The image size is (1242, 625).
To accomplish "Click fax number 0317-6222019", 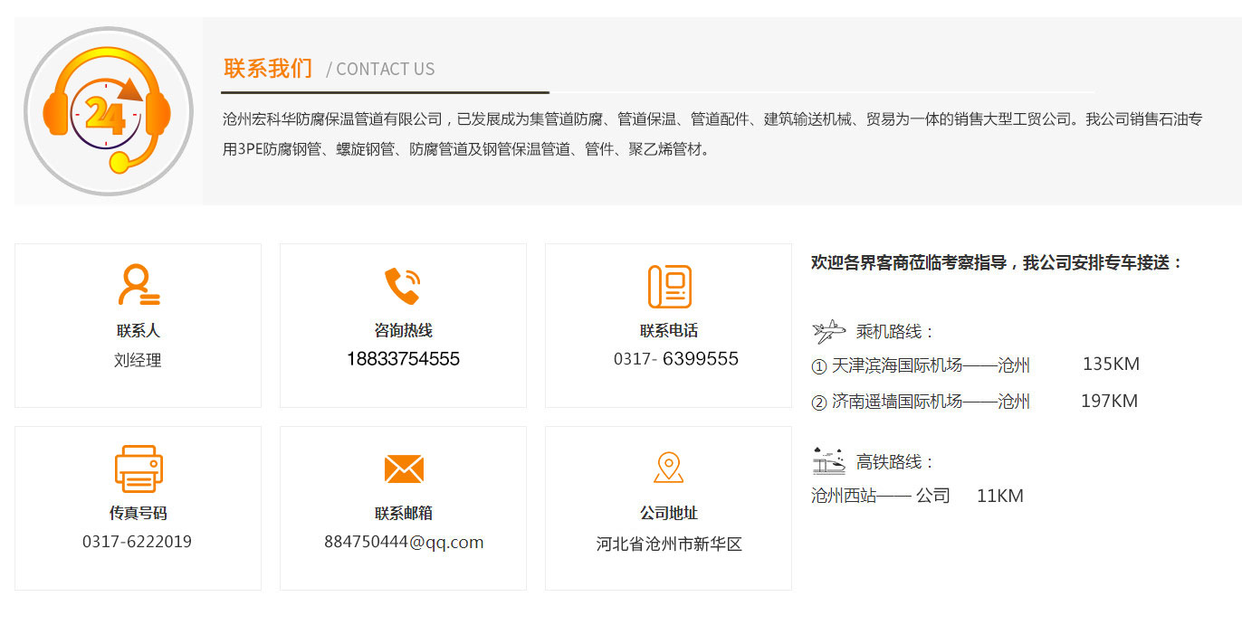I will 138,542.
